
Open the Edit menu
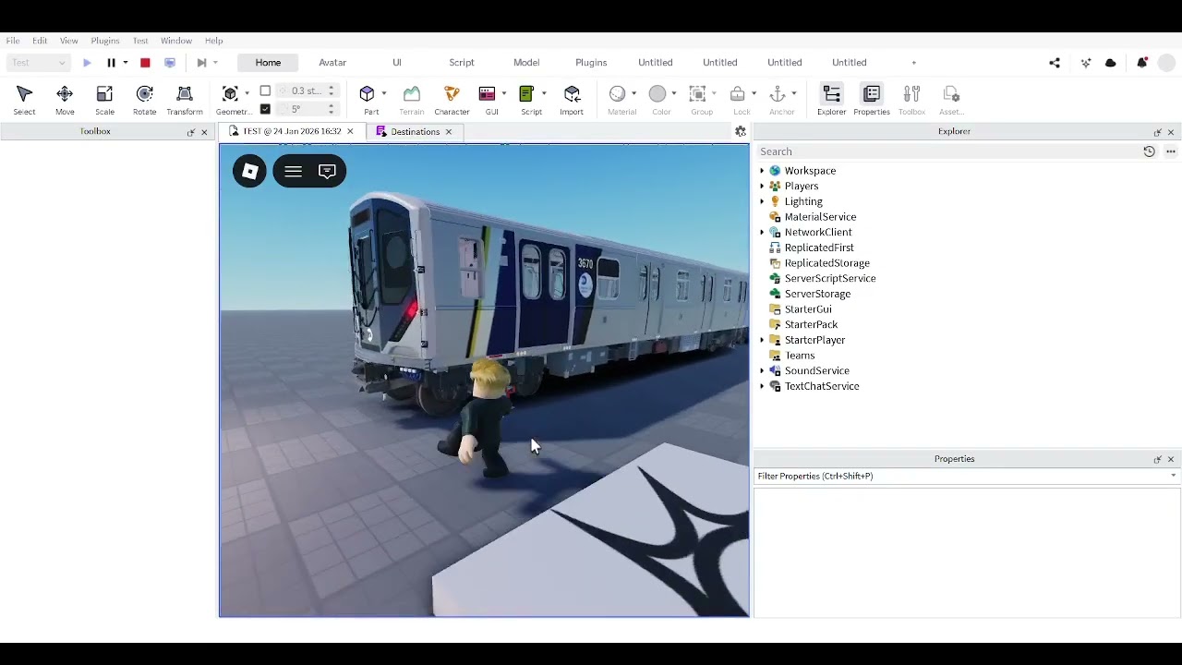coord(40,41)
